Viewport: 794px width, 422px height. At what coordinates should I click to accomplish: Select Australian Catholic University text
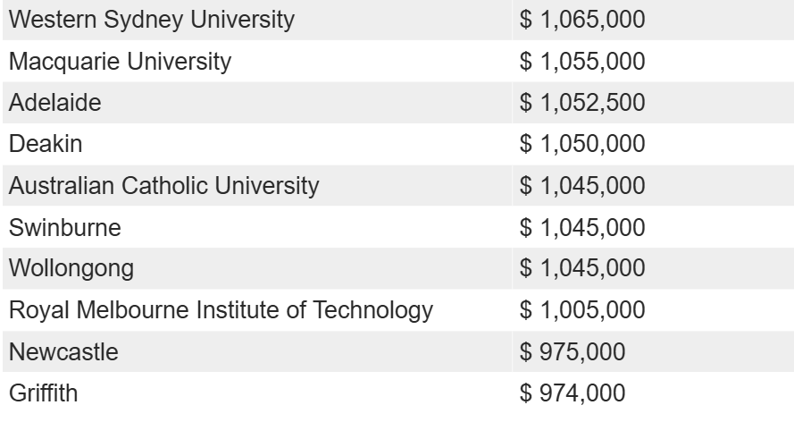point(164,185)
